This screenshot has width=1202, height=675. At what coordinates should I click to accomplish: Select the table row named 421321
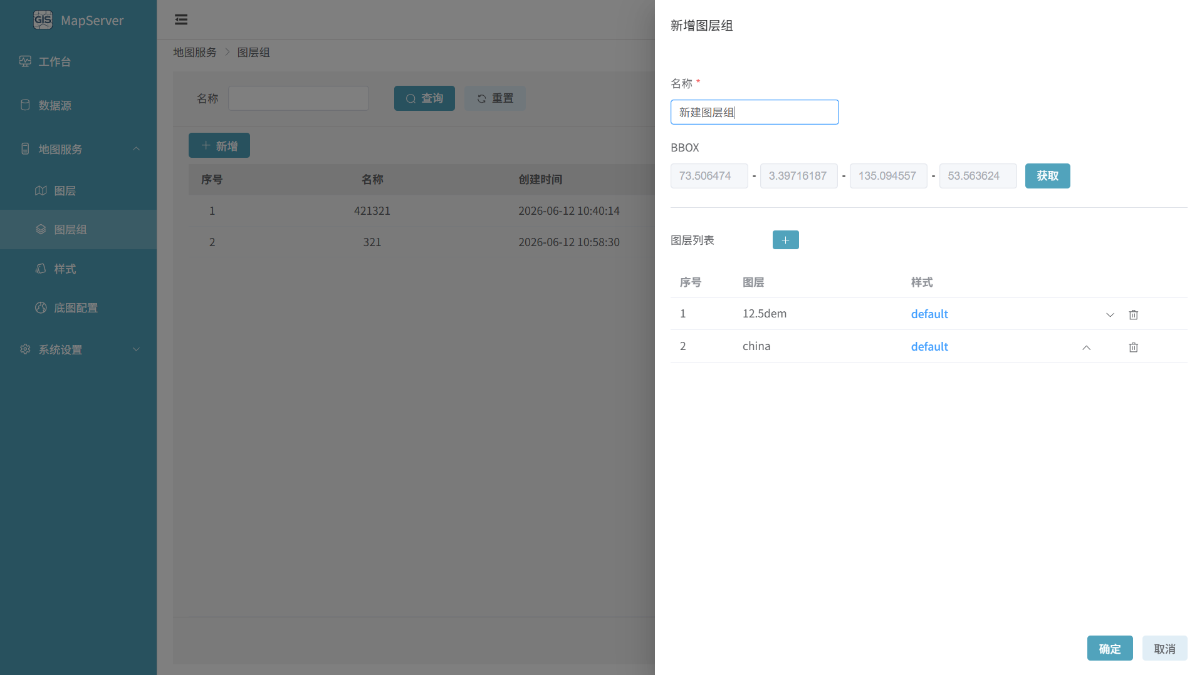(x=421, y=211)
